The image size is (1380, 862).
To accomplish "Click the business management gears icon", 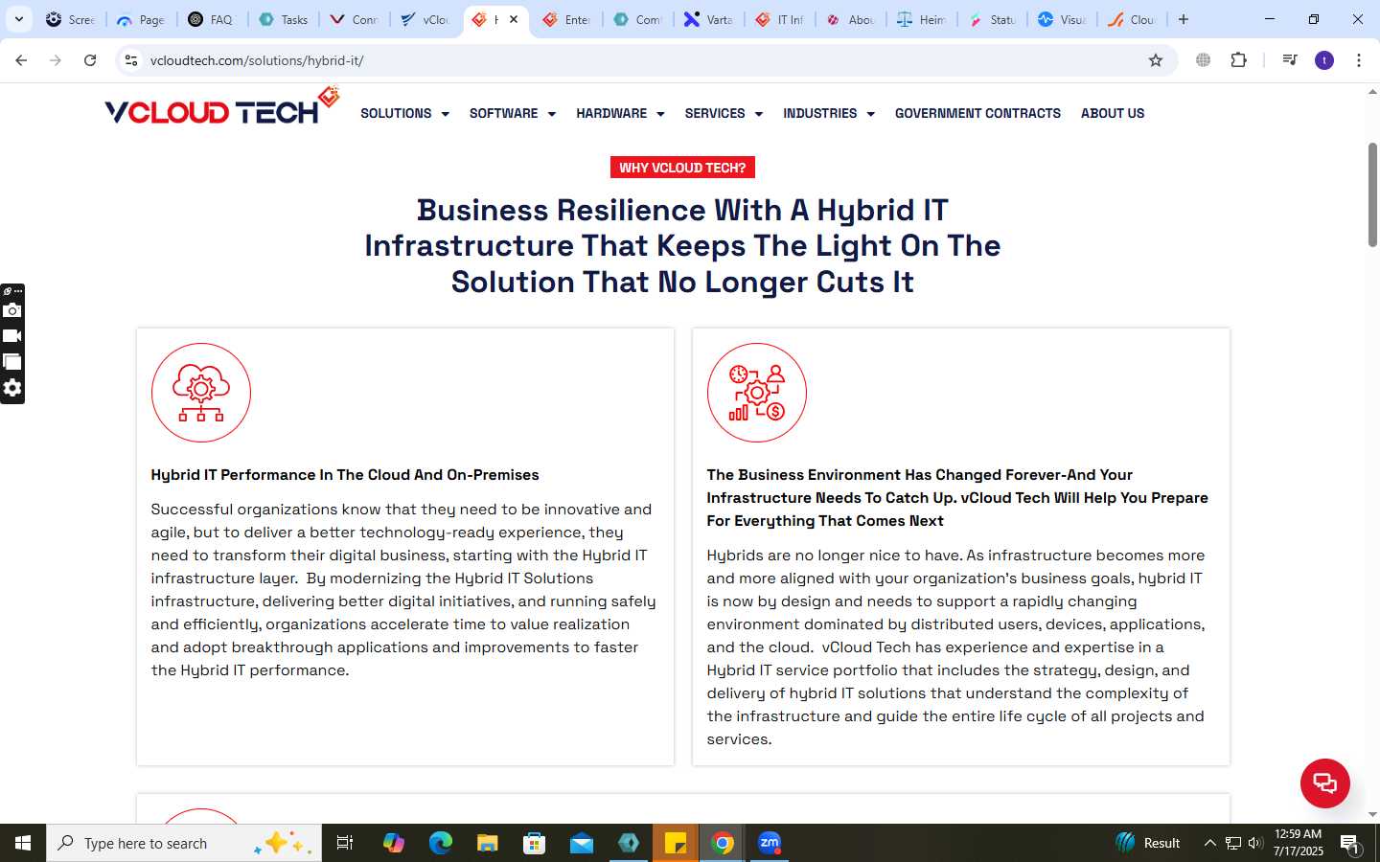I will point(757,393).
